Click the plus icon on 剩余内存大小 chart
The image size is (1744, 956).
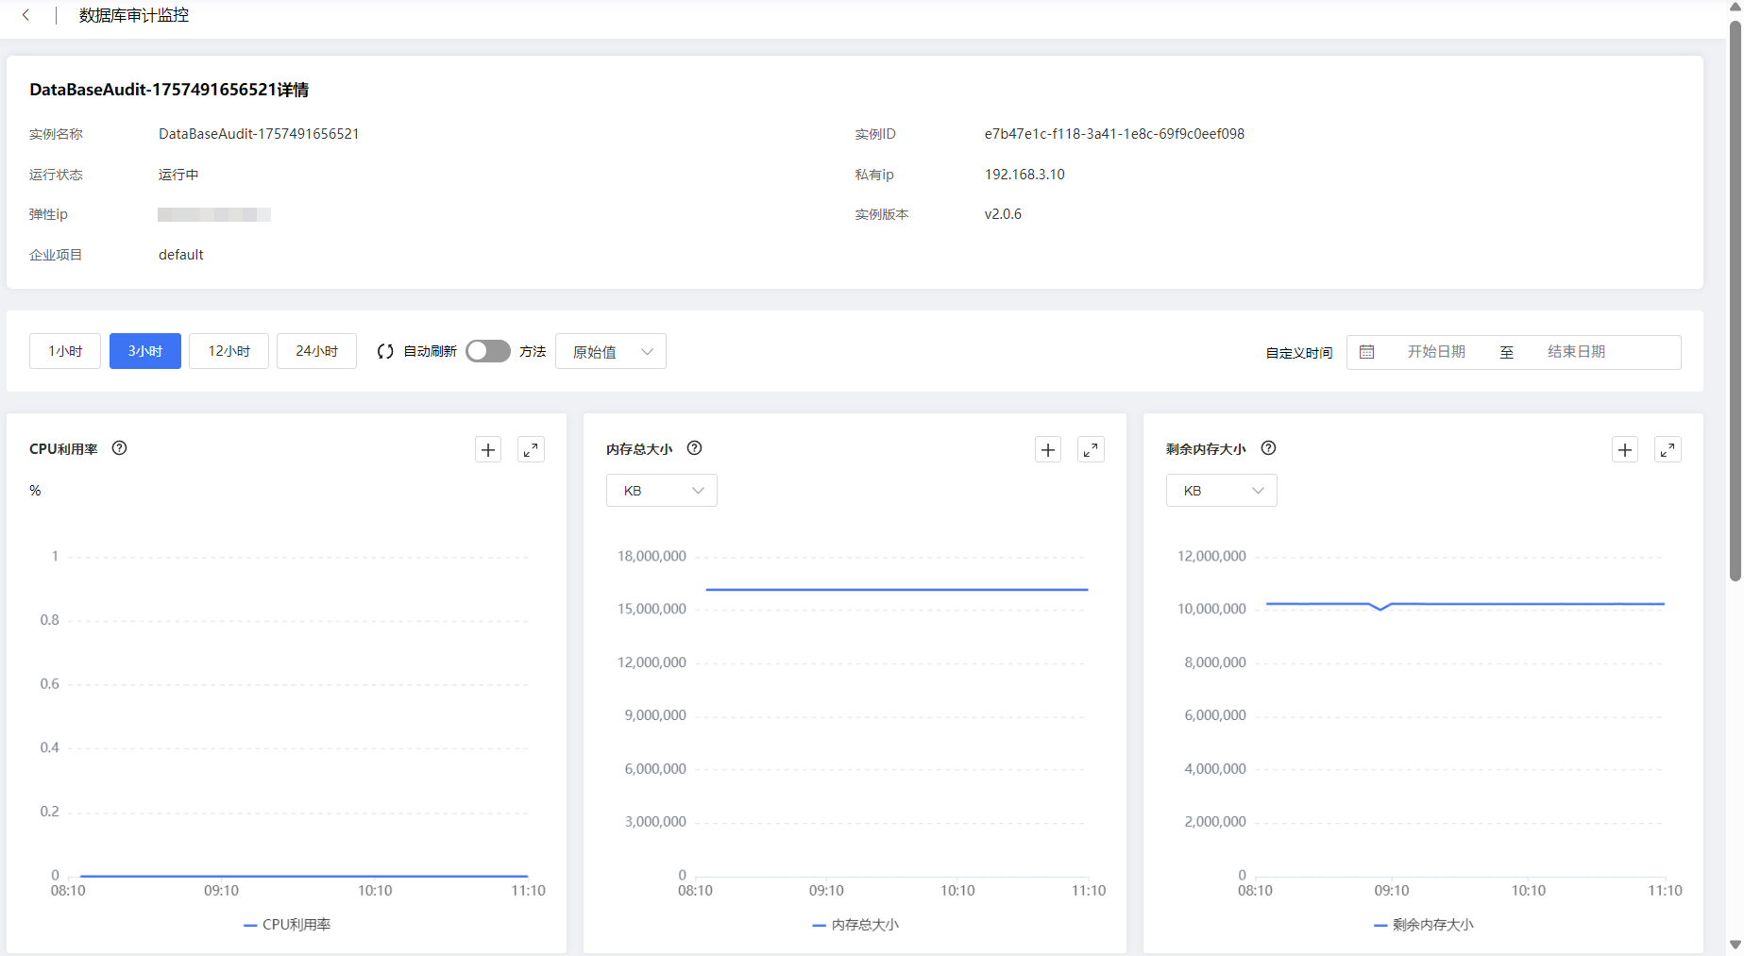1625,450
